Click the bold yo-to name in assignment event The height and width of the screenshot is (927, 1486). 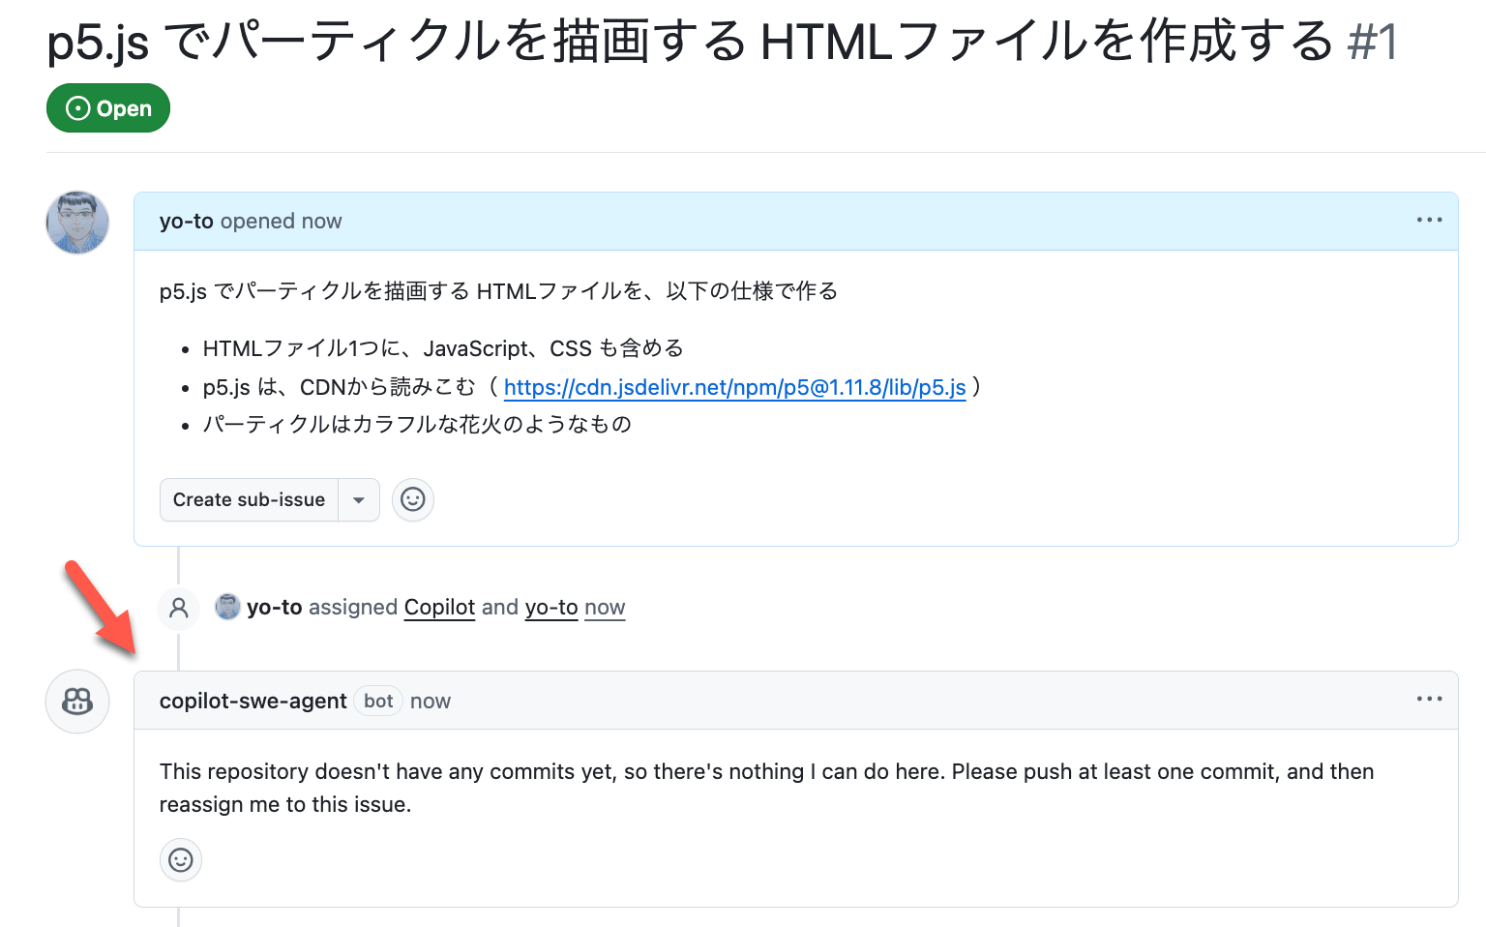point(275,608)
